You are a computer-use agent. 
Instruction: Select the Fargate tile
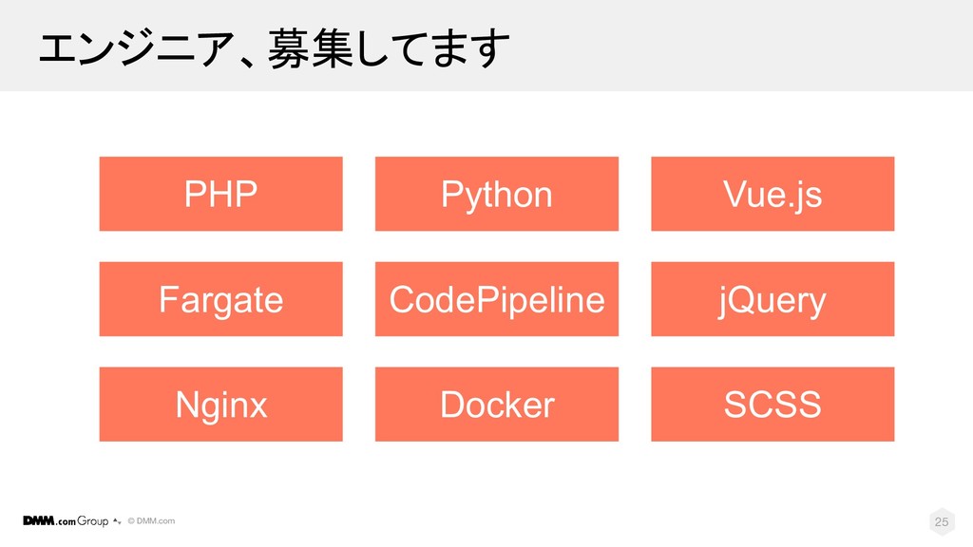coord(220,299)
